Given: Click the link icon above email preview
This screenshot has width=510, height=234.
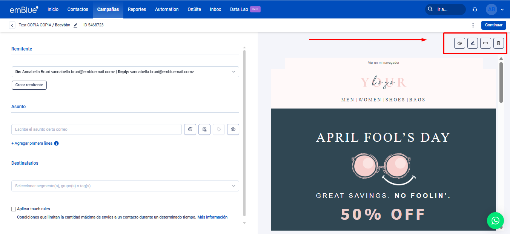Looking at the screenshot, I should click(485, 43).
